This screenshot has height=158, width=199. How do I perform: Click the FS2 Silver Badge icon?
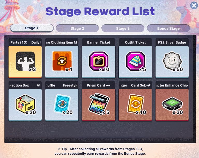tap(172, 61)
